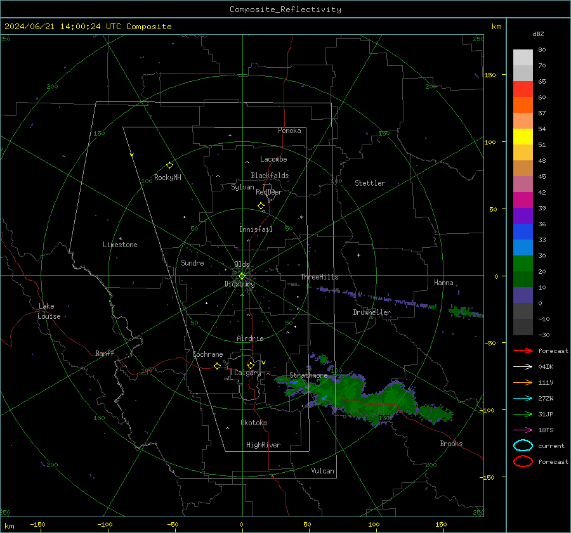
Task: Click the asterisk marker above Limestone
Action: (120, 239)
